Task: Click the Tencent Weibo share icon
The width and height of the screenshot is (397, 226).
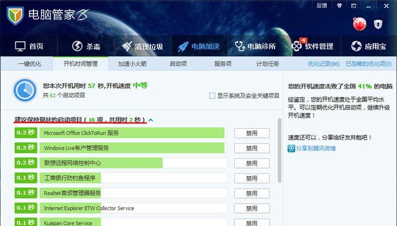Action: click(x=291, y=148)
